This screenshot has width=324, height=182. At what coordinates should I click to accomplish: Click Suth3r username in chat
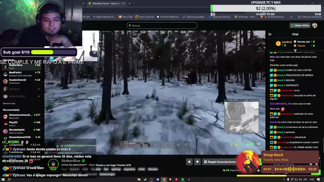(x=274, y=122)
